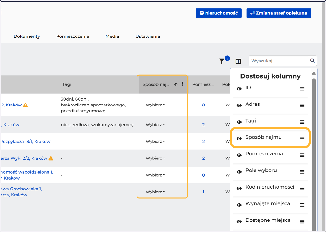Switch to the Pomieszczenia tab
The image size is (326, 232).
click(x=73, y=36)
